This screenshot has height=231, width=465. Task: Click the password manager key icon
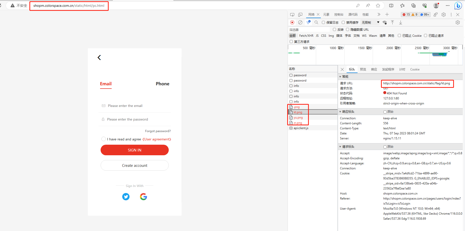(358, 6)
